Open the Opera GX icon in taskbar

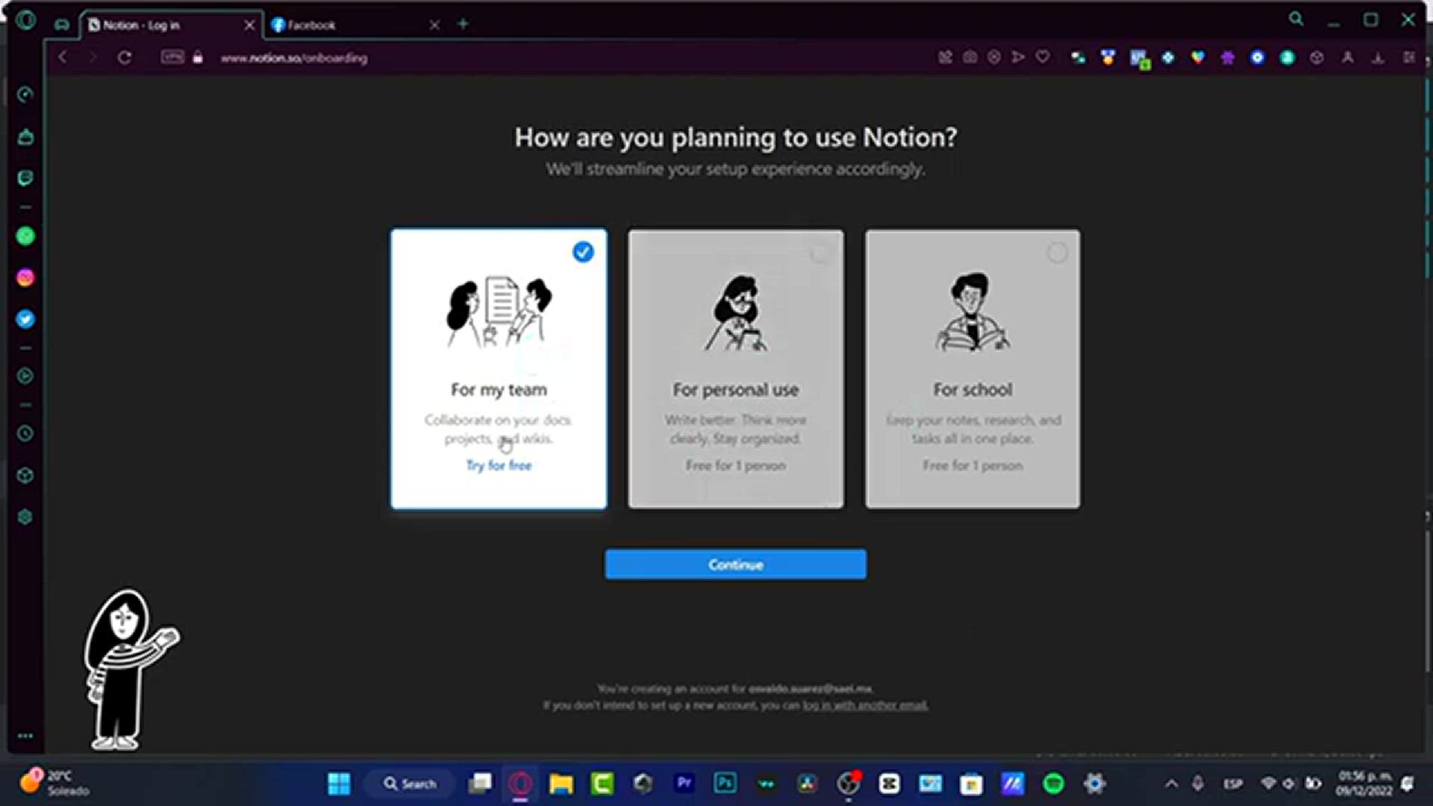tap(520, 784)
